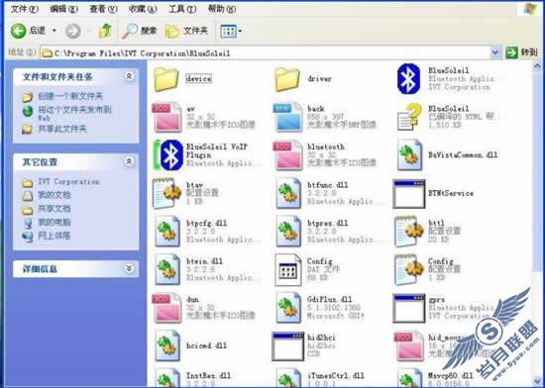Click 共享此文件夹 link
The image size is (545, 388).
point(62,129)
